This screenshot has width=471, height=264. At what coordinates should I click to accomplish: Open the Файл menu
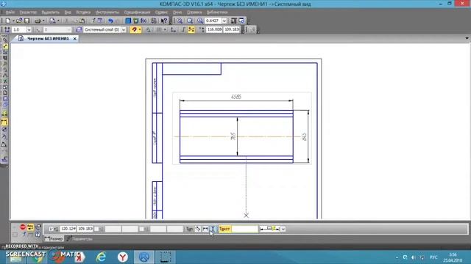(10, 12)
